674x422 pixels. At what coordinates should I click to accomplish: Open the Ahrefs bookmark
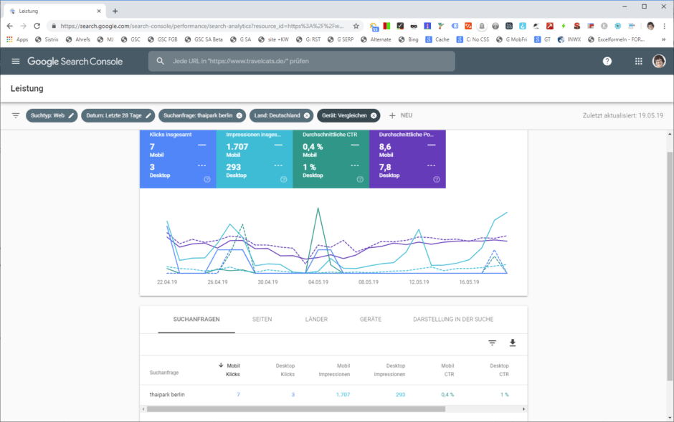[x=78, y=39]
